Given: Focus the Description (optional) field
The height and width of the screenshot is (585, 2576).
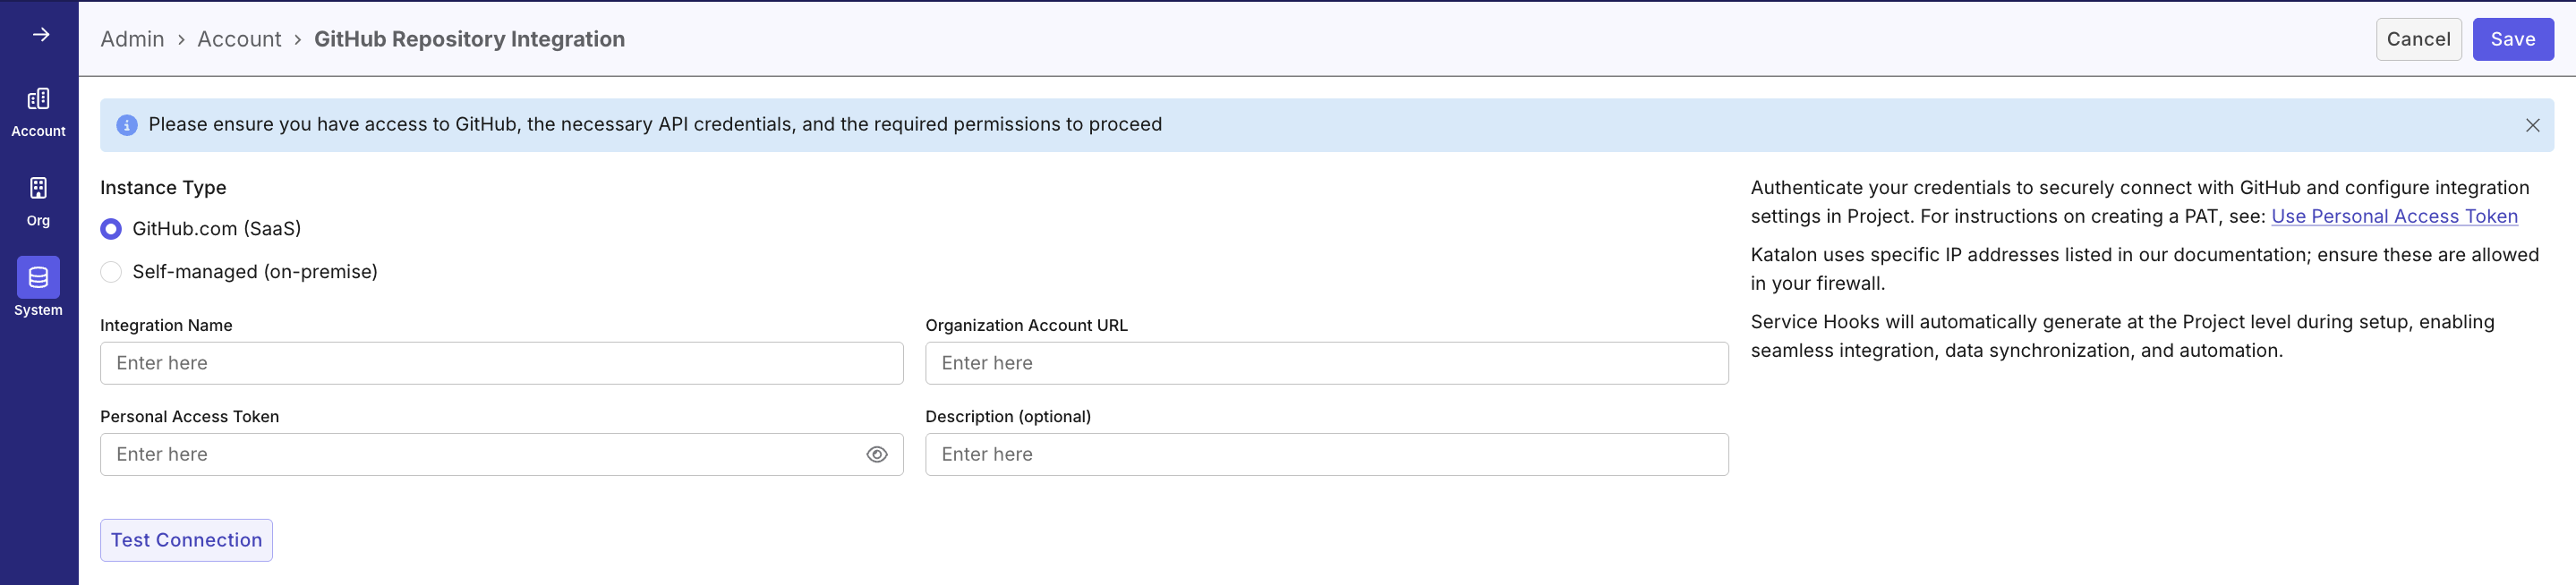Looking at the screenshot, I should click(1327, 454).
